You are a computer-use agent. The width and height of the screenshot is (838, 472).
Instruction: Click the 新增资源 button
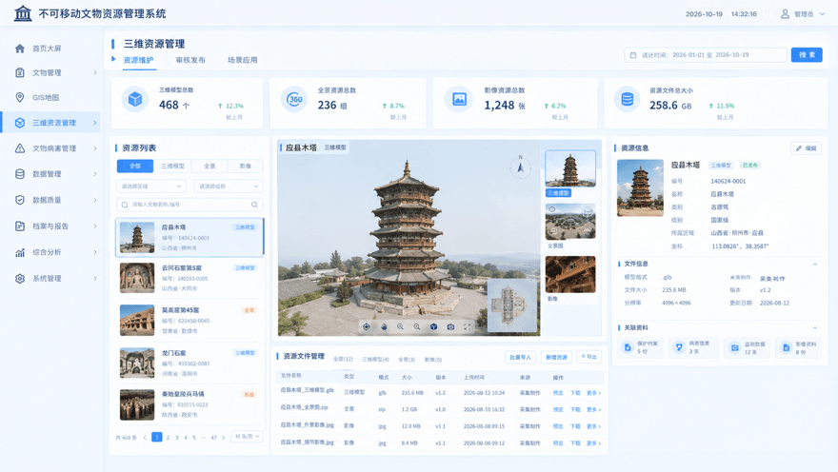tap(556, 357)
